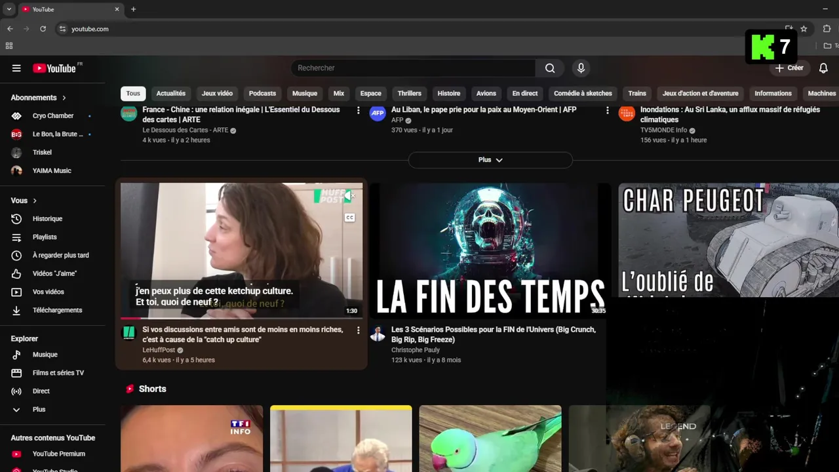The height and width of the screenshot is (472, 839).
Task: Open Téléchargements in sidebar
Action: pos(52,311)
